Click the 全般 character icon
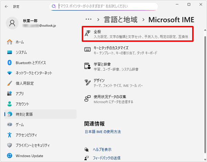The image size is (207, 162). (x=87, y=33)
